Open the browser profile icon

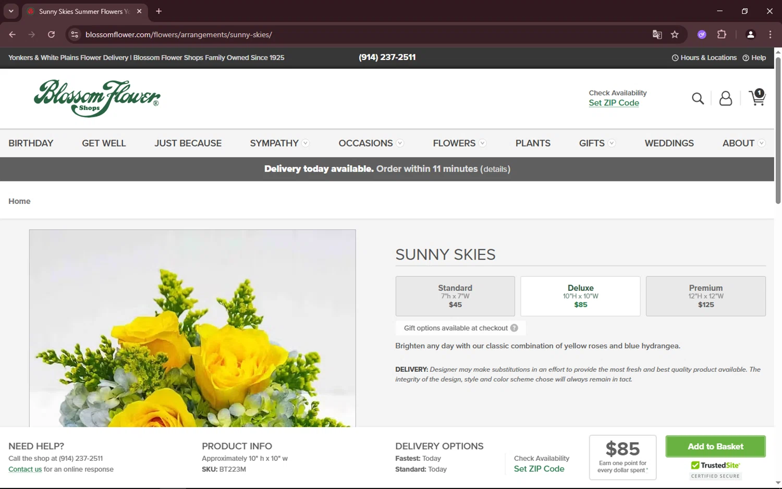click(x=751, y=34)
